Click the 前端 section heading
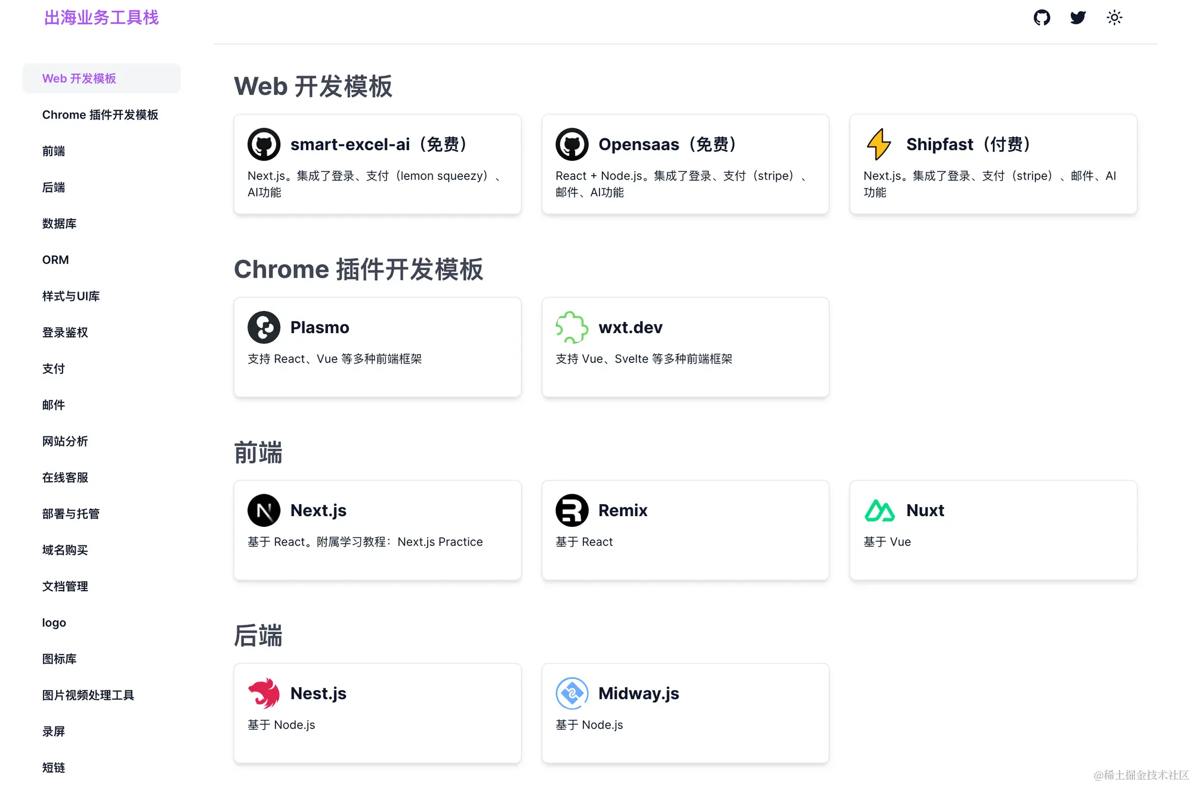Image resolution: width=1193 pixels, height=785 pixels. coord(258,452)
